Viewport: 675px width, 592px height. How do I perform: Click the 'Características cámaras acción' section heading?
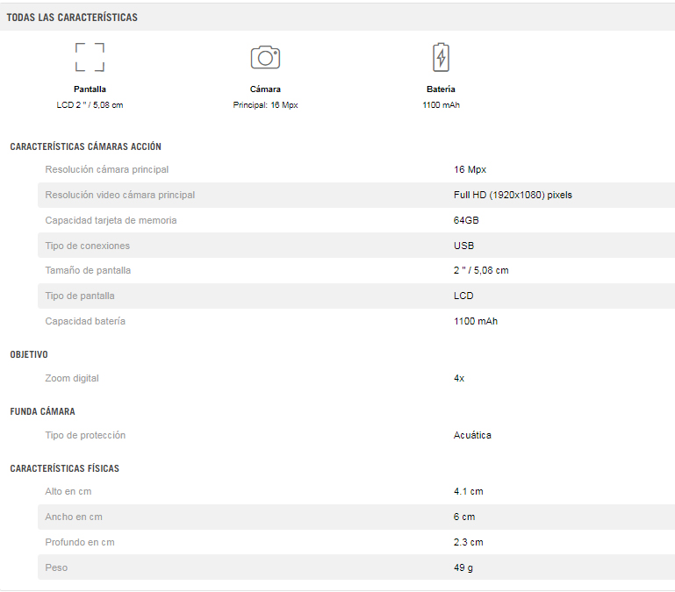point(86,146)
